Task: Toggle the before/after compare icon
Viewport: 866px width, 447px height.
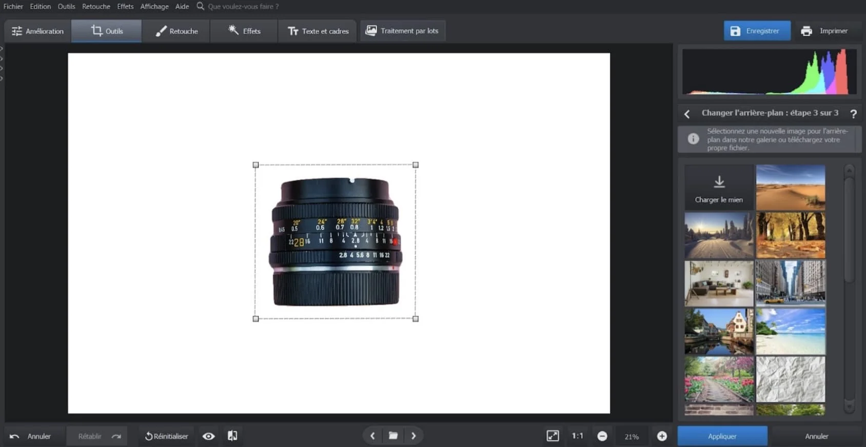Action: click(232, 436)
